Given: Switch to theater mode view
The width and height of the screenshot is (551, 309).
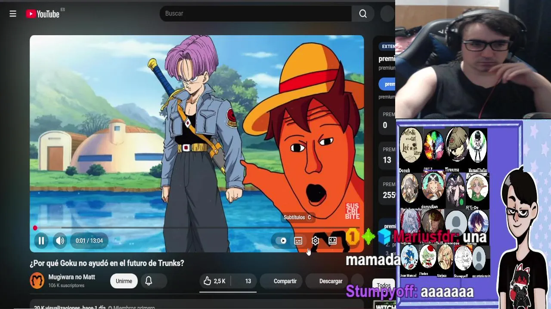Looking at the screenshot, I should pyautogui.click(x=332, y=241).
